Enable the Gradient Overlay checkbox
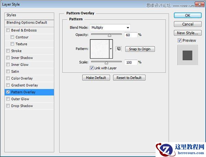Screen dimensions: 206x157 click(8, 85)
